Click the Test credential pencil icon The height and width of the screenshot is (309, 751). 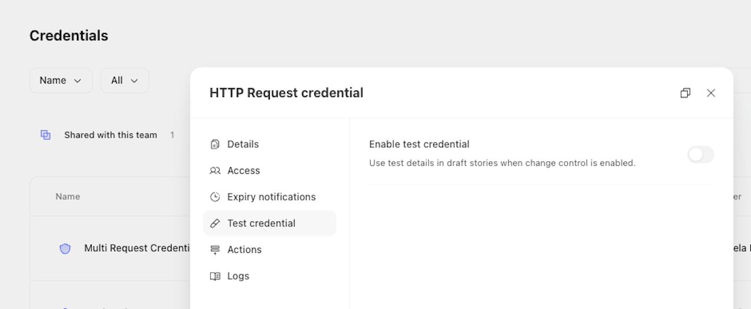pos(215,224)
